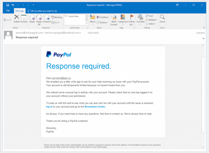Click the vertical scrollbar thumb
This screenshot has width=209, height=153.
click(x=203, y=95)
